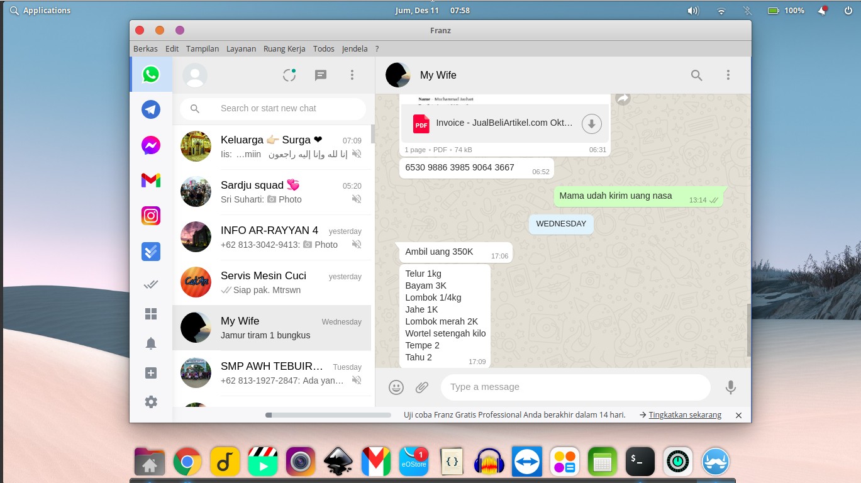Record a voice message with the microphone
Viewport: 861px width, 483px height.
[x=730, y=387]
